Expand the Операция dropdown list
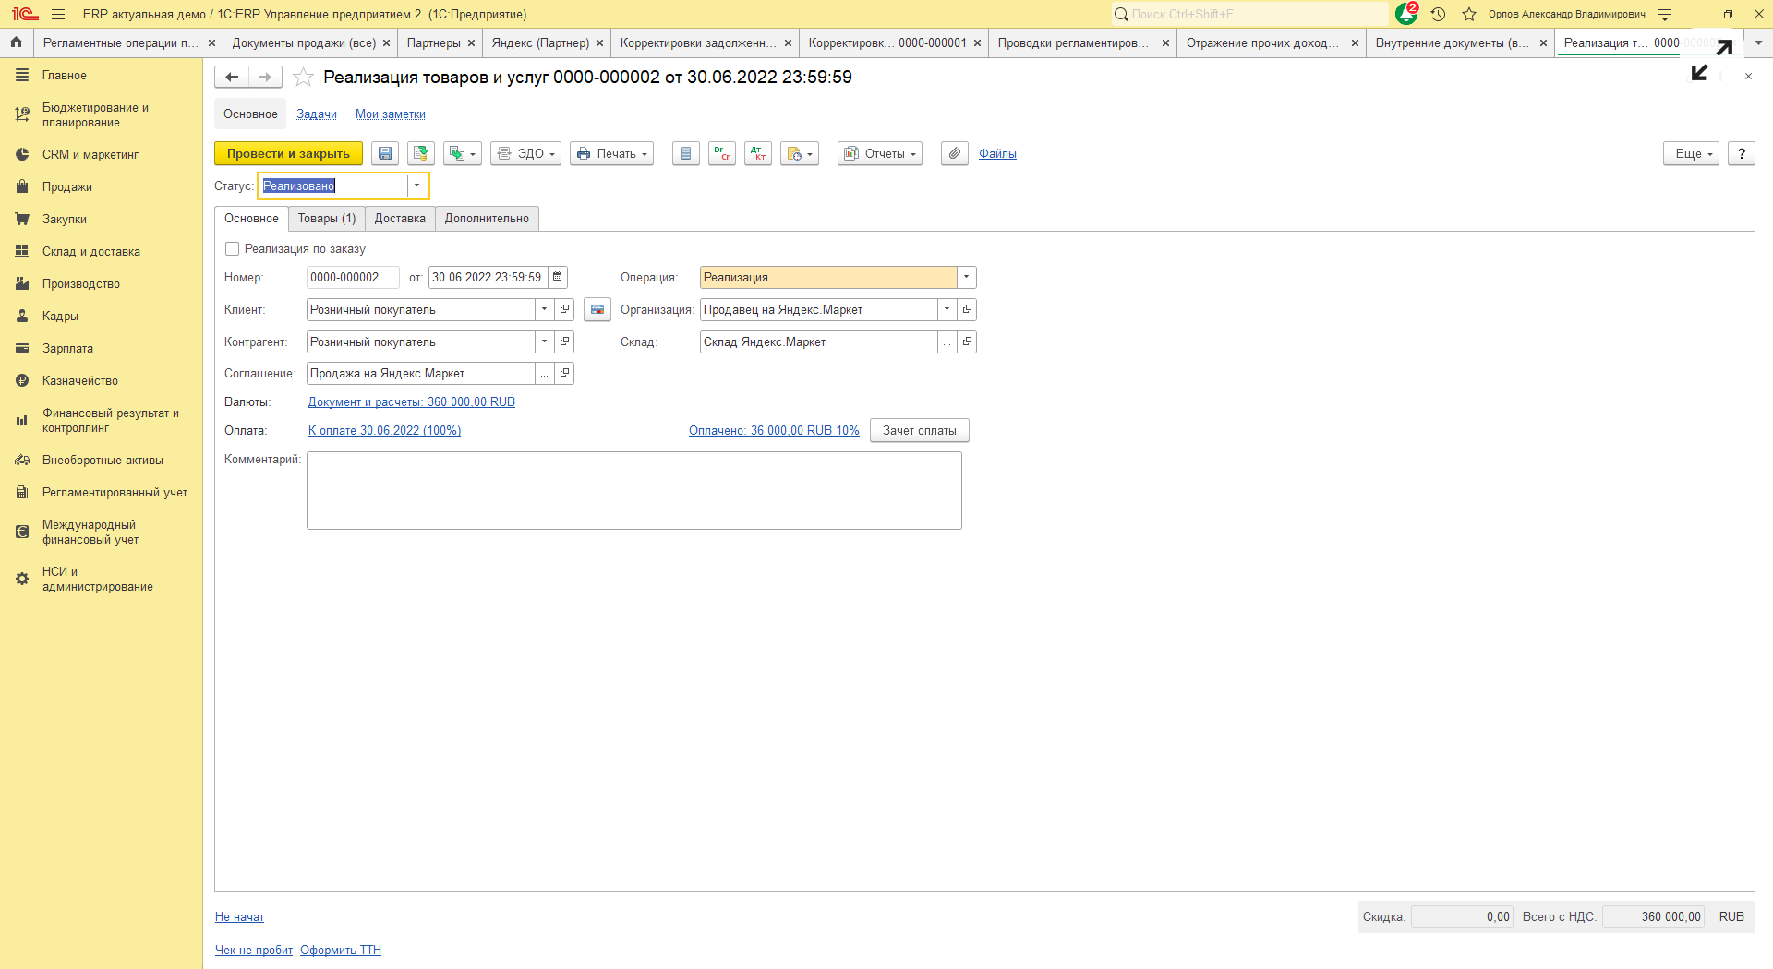 pos(966,278)
